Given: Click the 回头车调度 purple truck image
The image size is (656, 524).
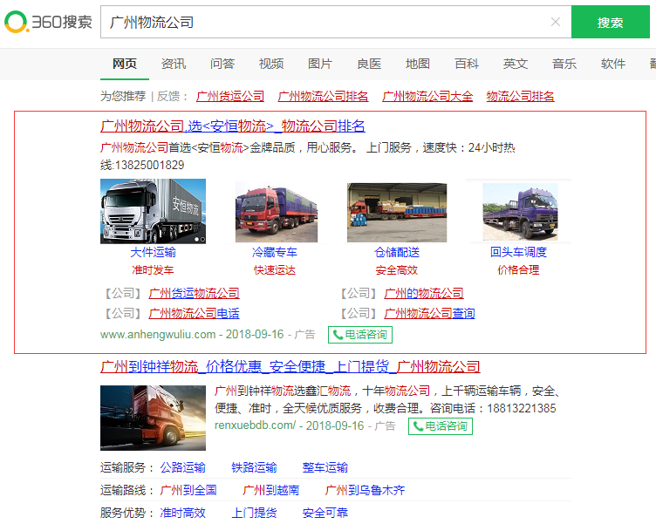Looking at the screenshot, I should [x=519, y=212].
